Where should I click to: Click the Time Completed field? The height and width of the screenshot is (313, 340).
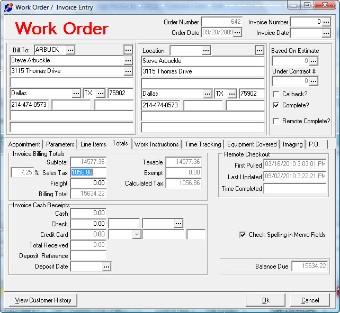tap(295, 189)
